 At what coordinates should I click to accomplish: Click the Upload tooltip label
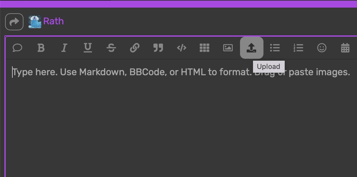pyautogui.click(x=269, y=67)
